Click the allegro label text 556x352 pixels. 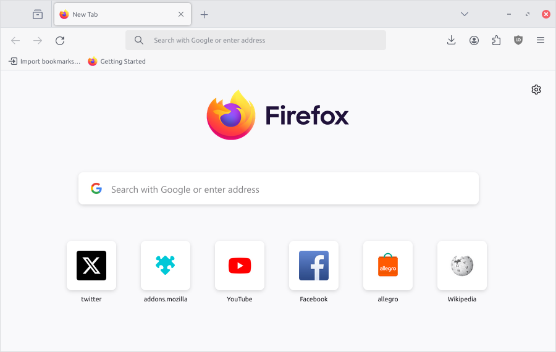click(x=388, y=299)
